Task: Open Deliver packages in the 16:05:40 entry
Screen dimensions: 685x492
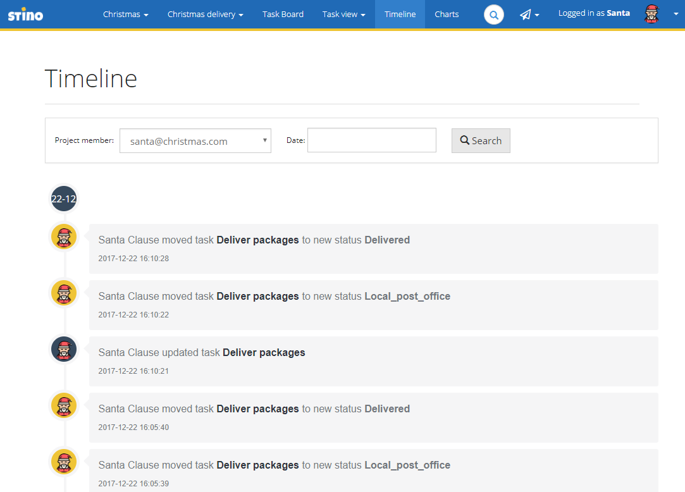Action: tap(258, 409)
